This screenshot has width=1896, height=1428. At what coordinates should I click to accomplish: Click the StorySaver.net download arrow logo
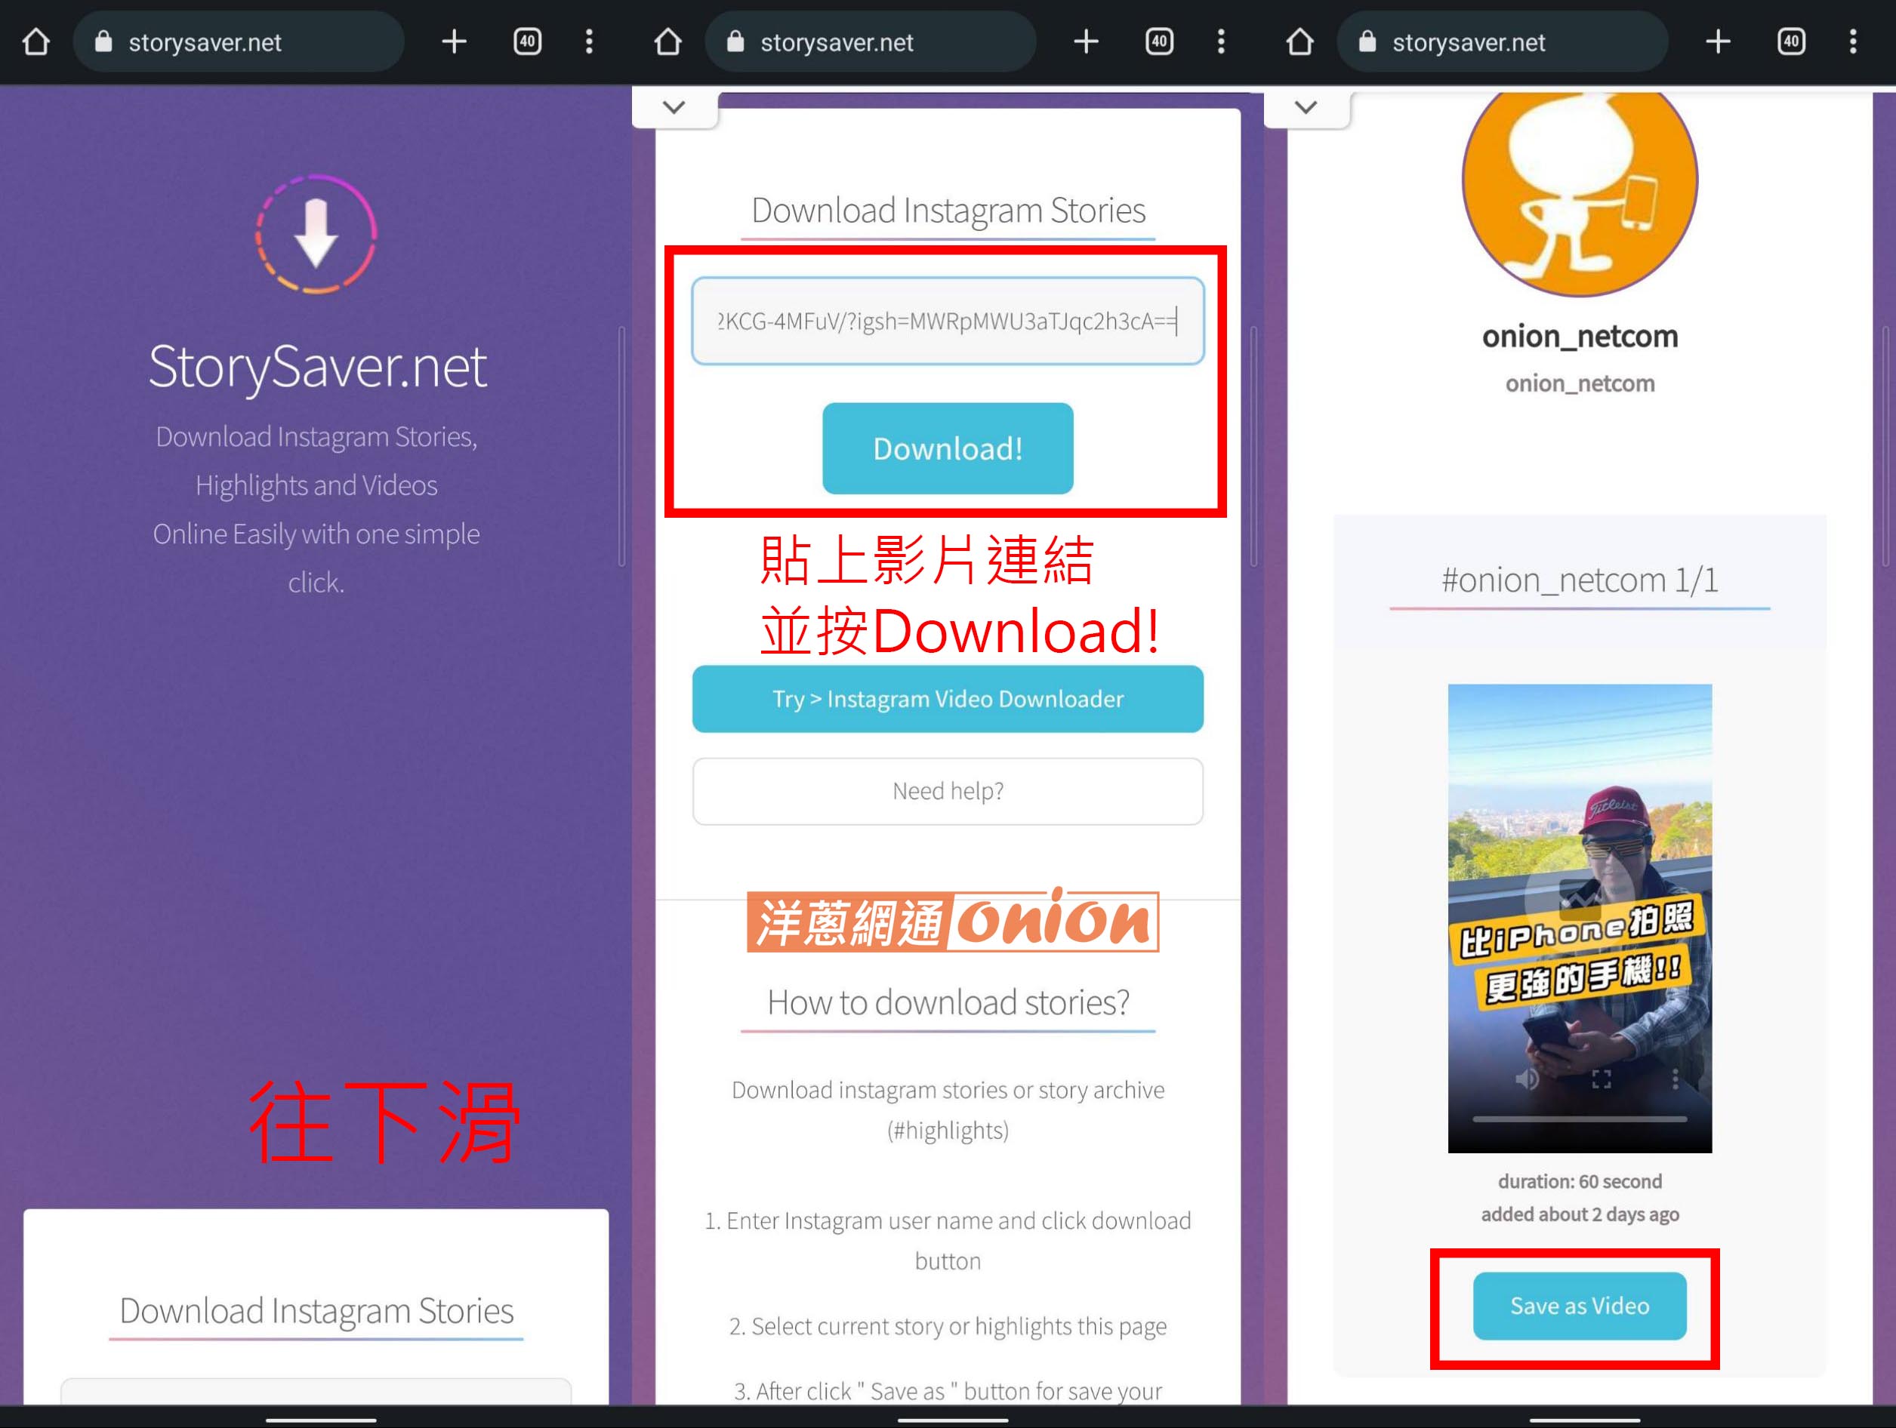[x=316, y=233]
